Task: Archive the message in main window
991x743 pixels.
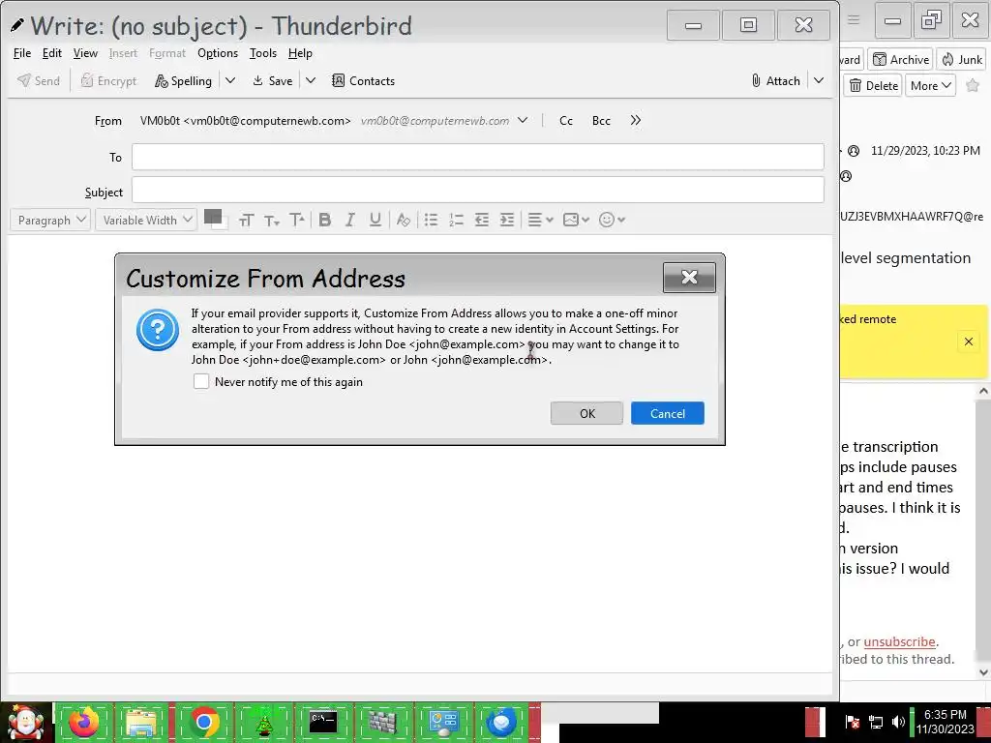Action: tap(901, 59)
